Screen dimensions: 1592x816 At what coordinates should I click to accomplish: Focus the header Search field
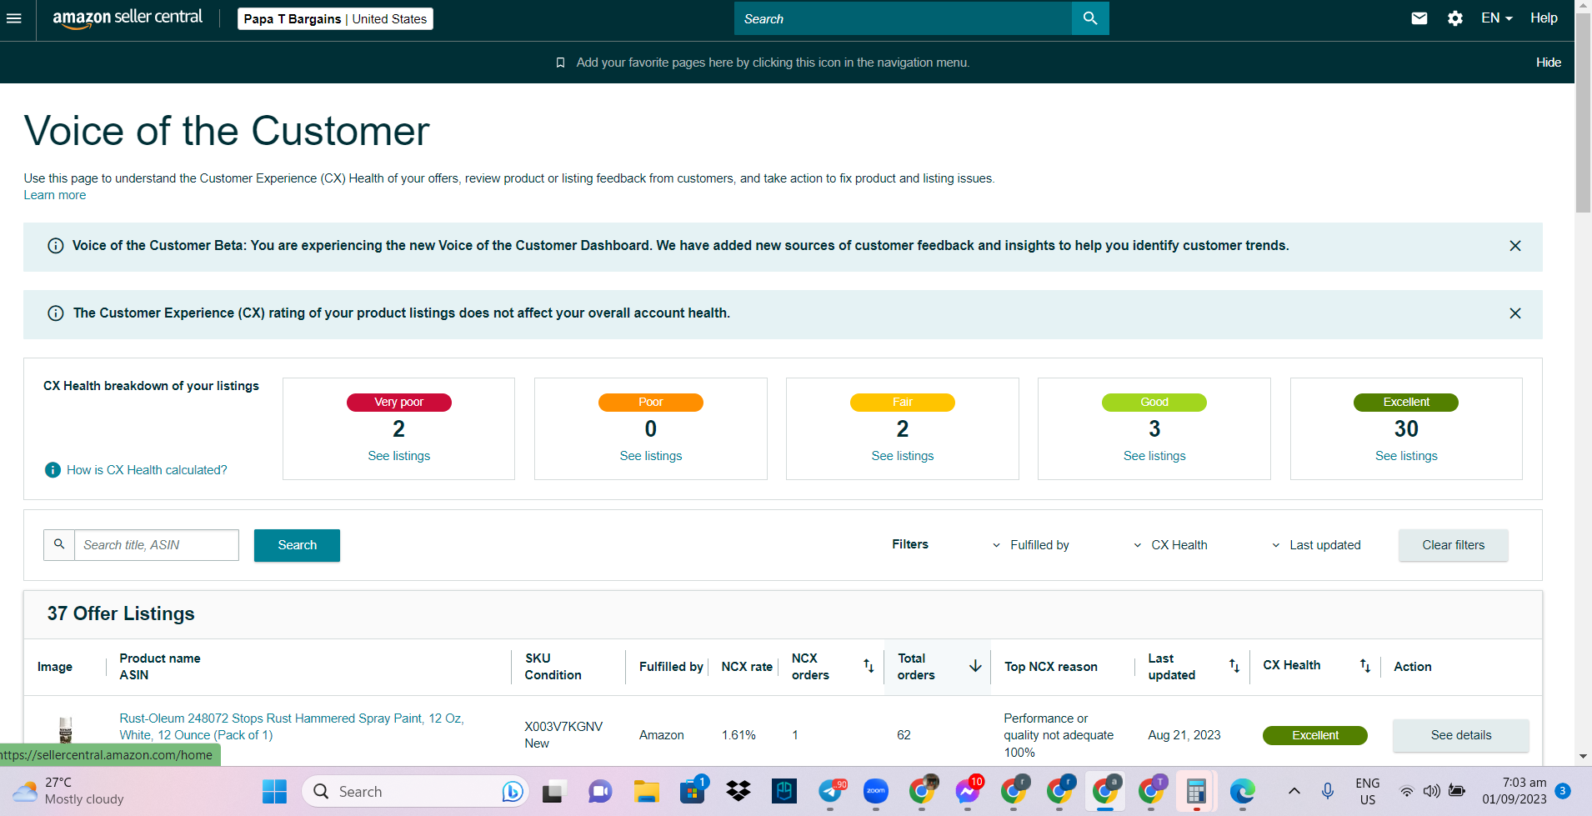(903, 18)
